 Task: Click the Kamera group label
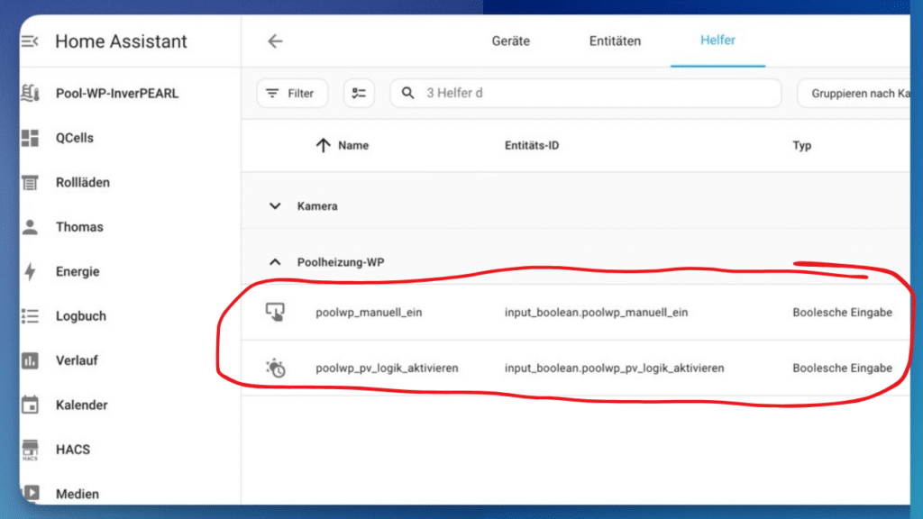pyautogui.click(x=317, y=206)
